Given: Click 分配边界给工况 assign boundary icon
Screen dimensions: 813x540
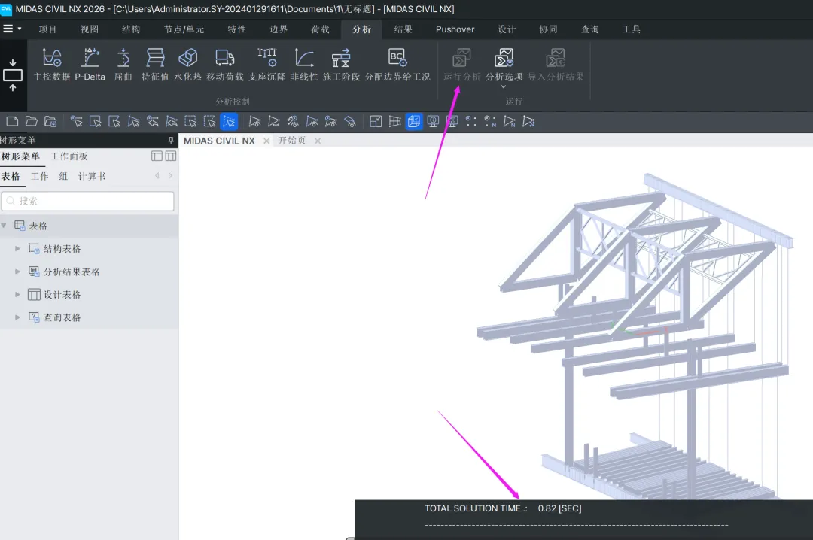Looking at the screenshot, I should click(397, 59).
